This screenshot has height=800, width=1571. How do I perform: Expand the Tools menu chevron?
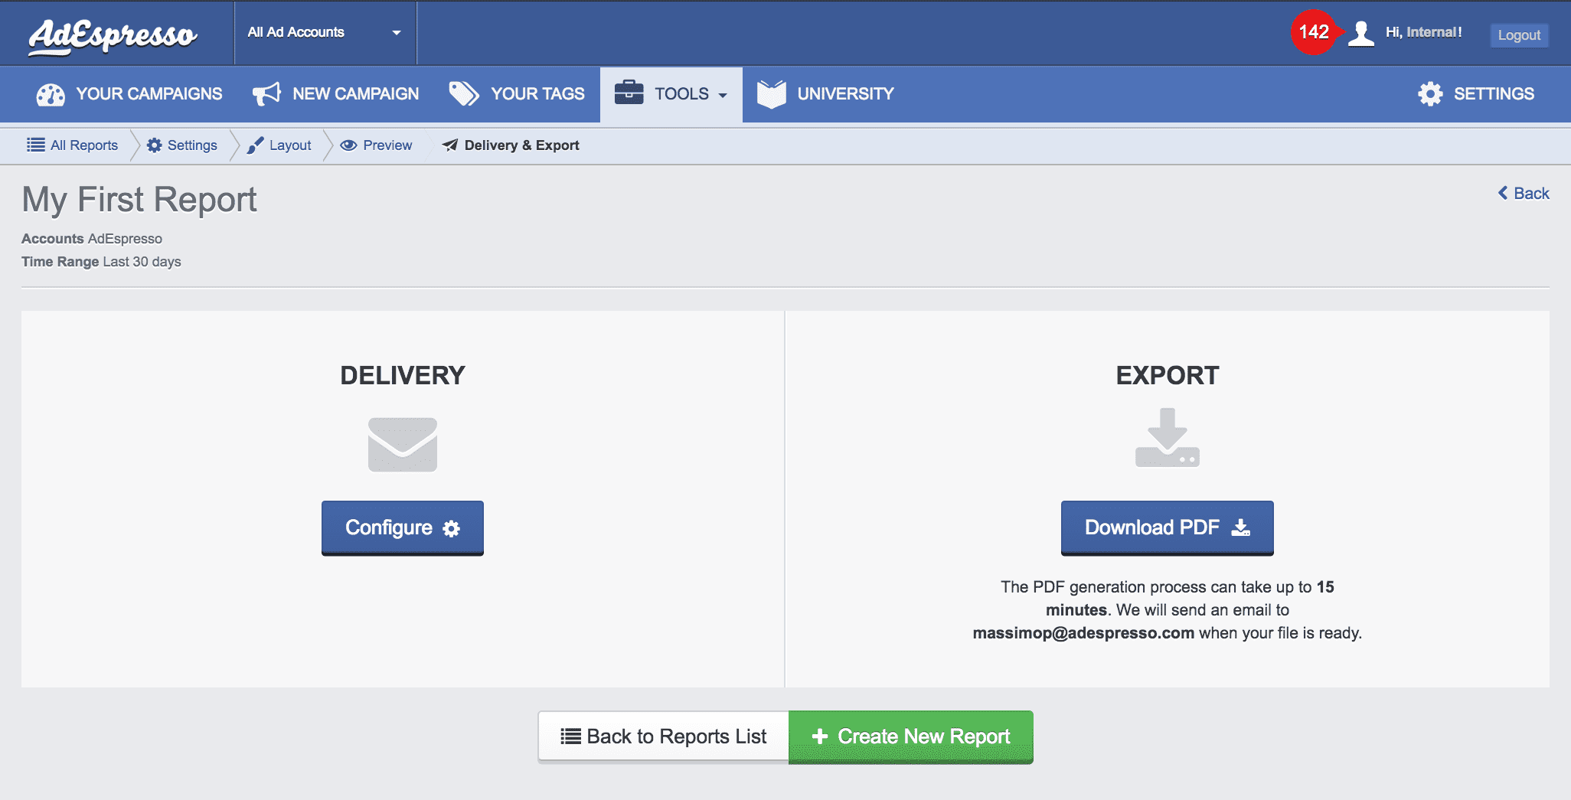point(722,95)
